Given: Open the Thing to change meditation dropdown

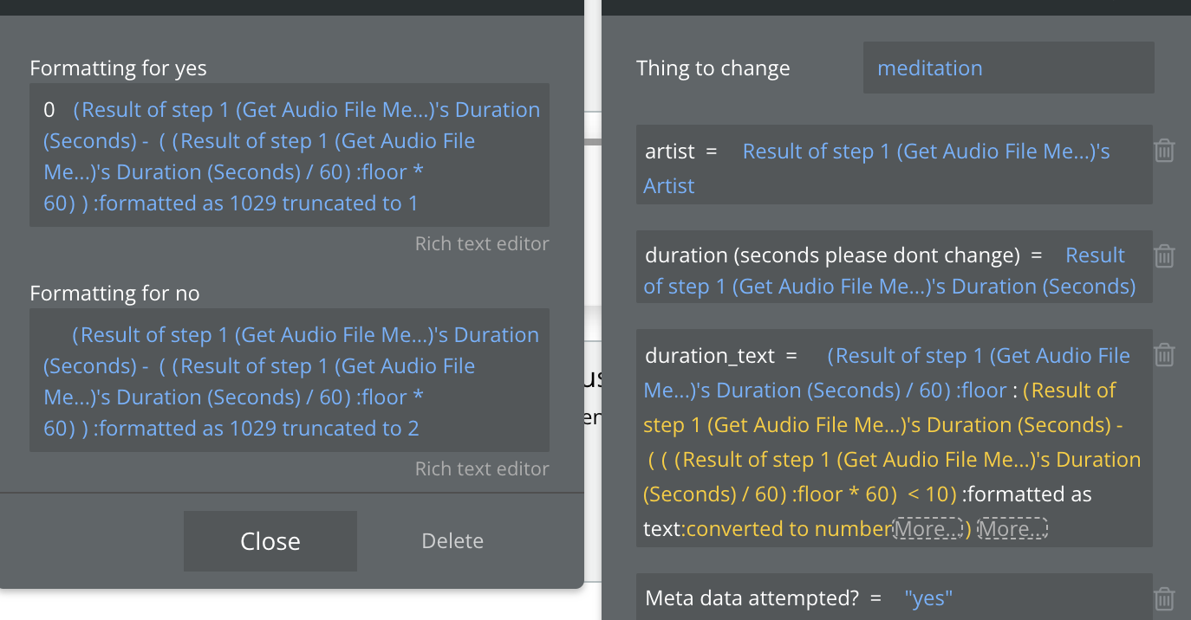Looking at the screenshot, I should coord(1008,68).
